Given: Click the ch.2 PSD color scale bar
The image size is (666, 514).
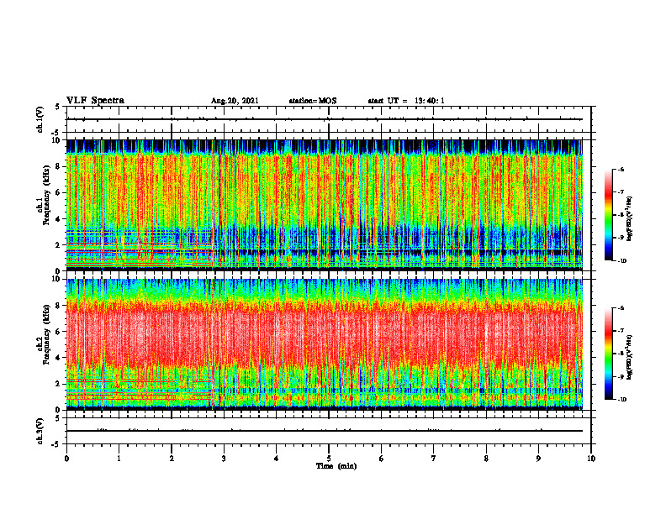Looking at the screenshot, I should click(x=608, y=354).
